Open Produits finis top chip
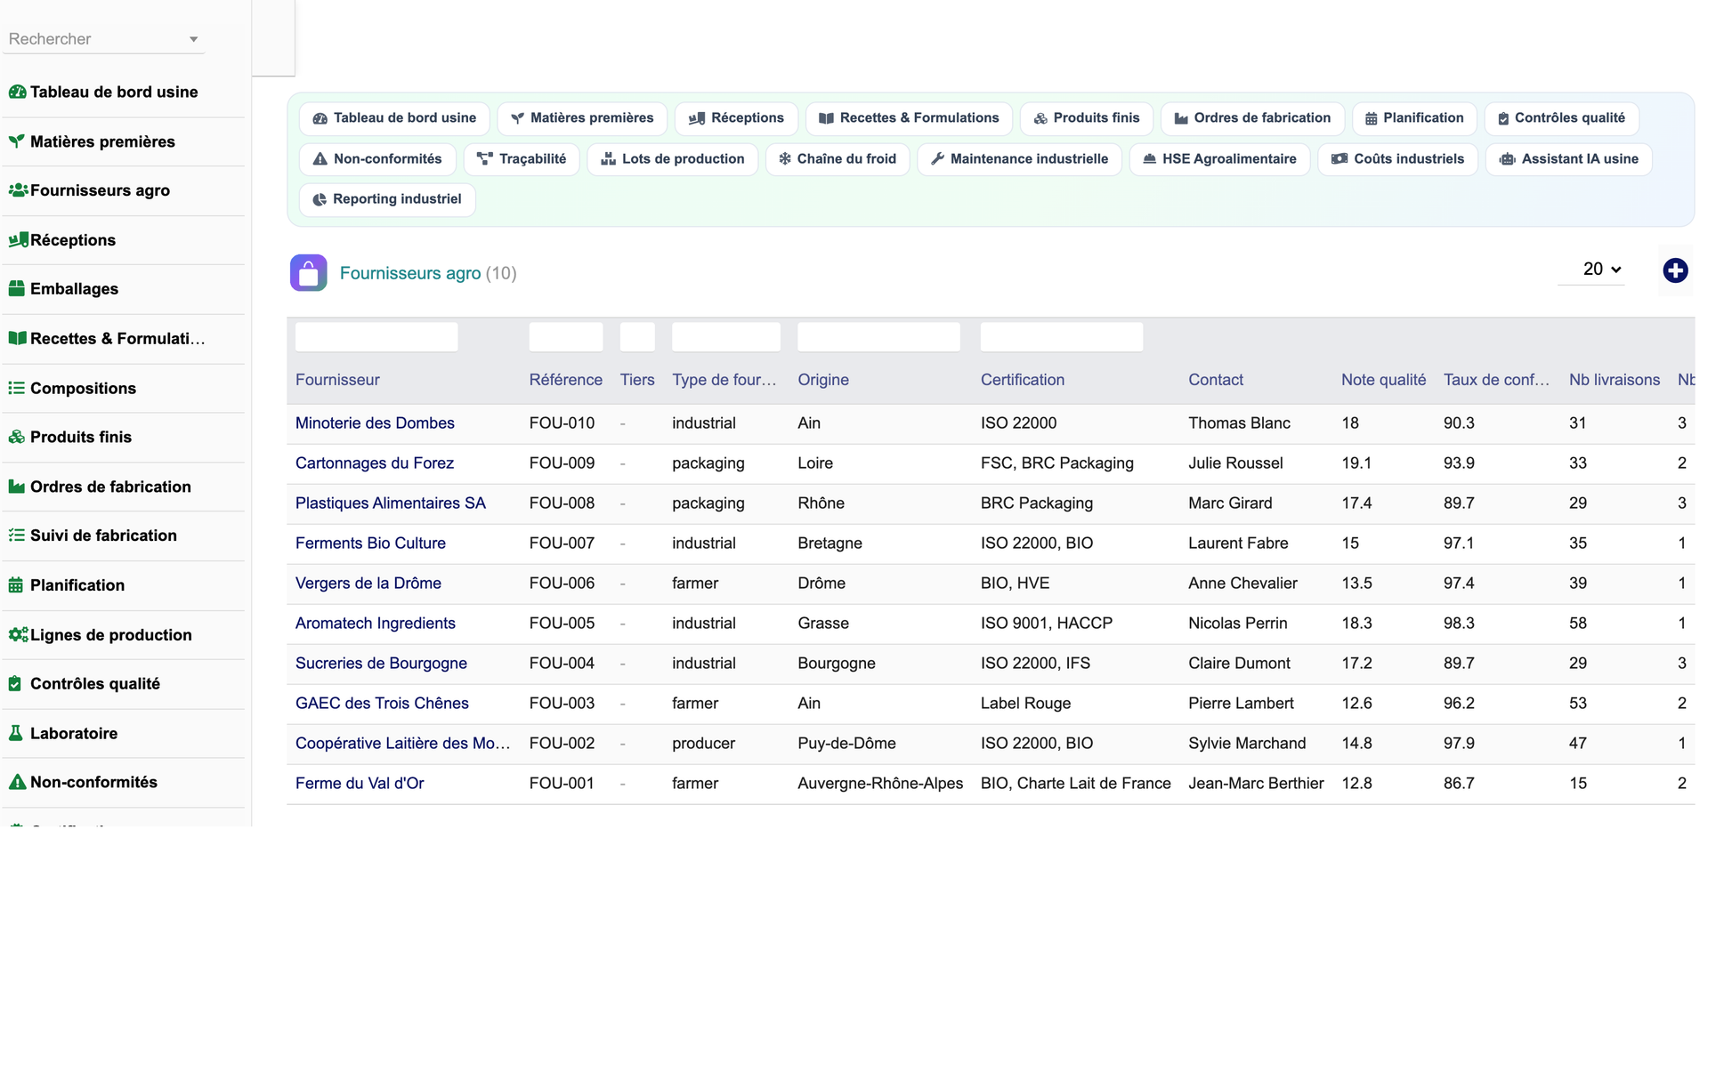1732x1071 pixels. point(1086,118)
